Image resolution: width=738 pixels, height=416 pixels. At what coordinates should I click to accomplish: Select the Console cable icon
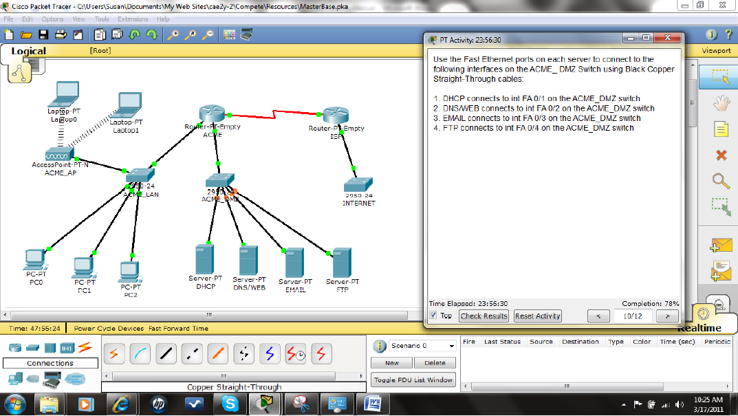click(140, 354)
